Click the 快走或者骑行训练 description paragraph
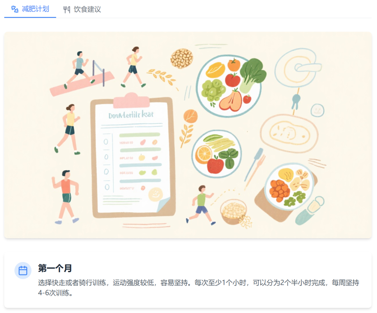This screenshot has width=377, height=313. [x=199, y=288]
